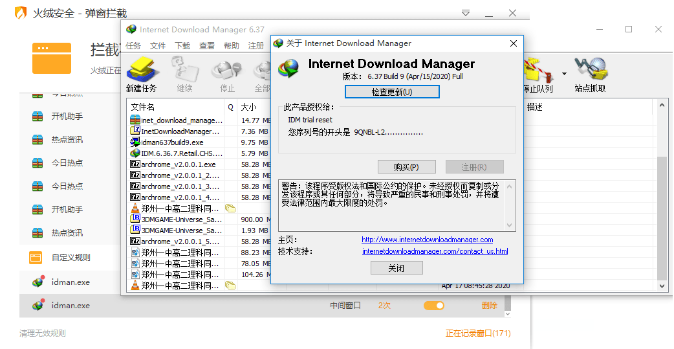Close the About Internet Download Manager dialog

(x=513, y=43)
